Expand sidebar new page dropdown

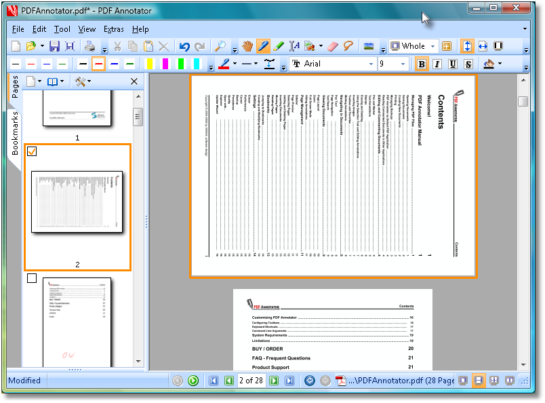click(39, 81)
